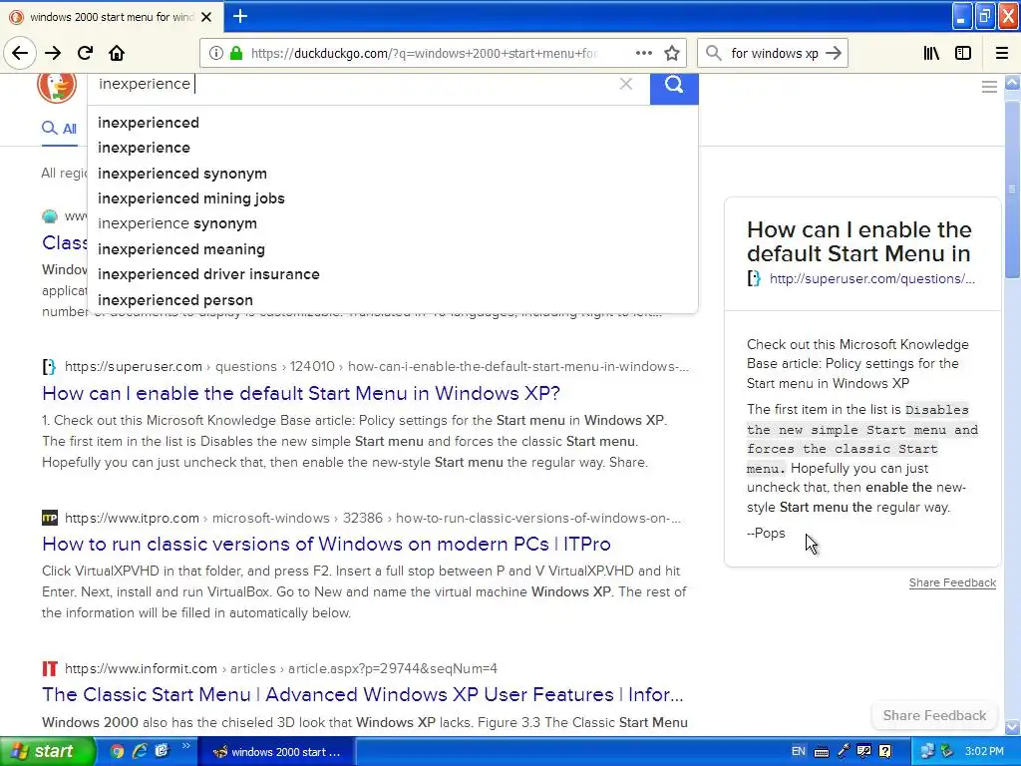Click the floating 'Share Feedback' button
This screenshot has width=1021, height=766.
click(934, 715)
